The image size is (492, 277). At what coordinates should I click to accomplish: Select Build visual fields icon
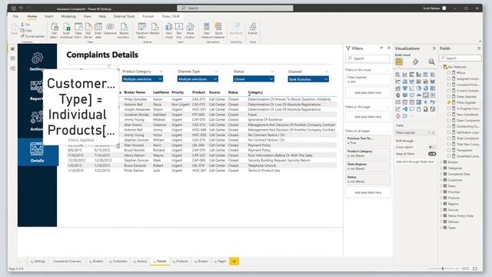[399, 62]
